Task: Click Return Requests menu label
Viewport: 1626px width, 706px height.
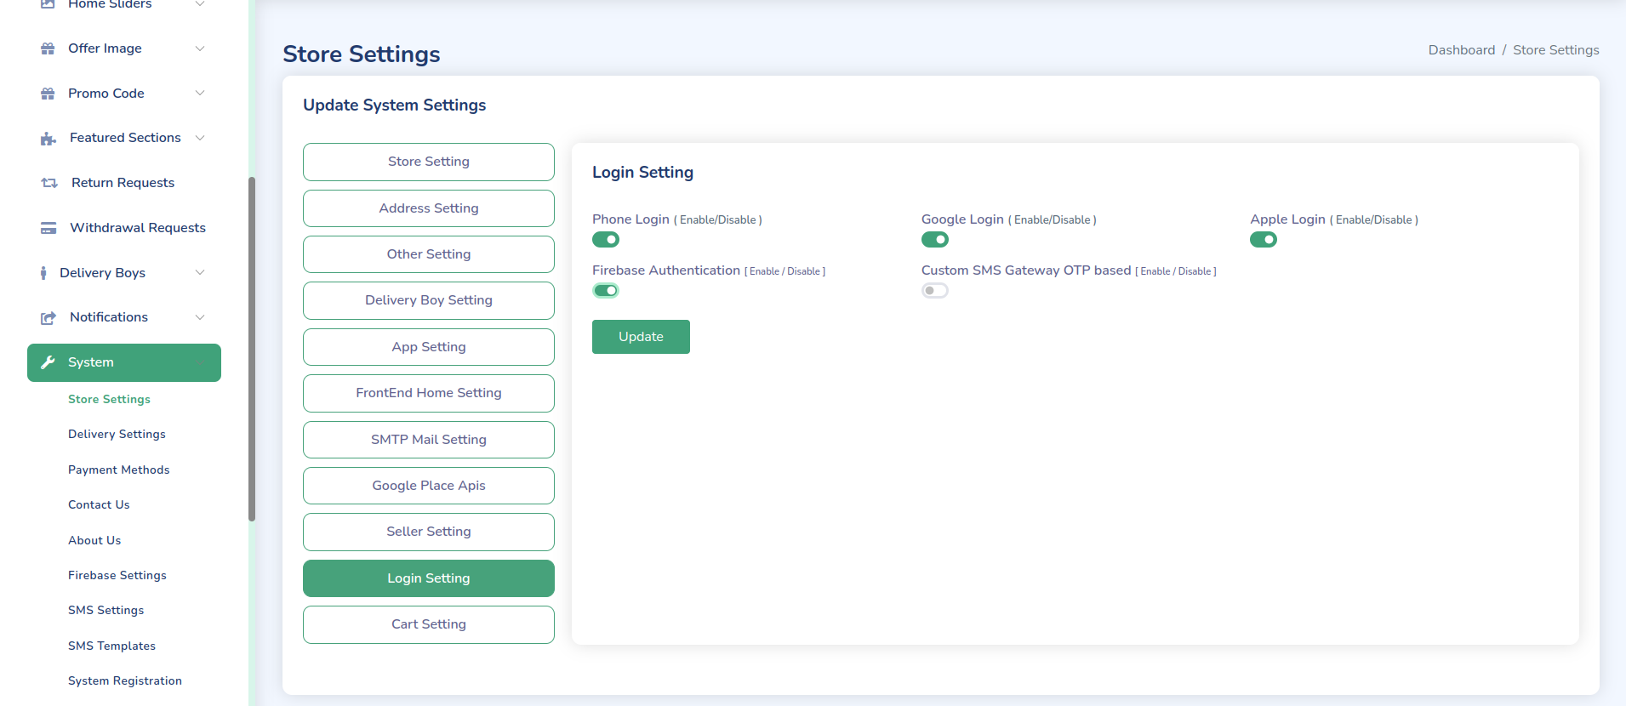Action: 123,183
